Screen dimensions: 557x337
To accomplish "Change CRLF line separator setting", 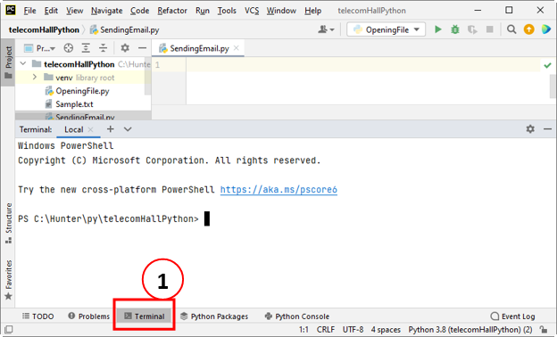I will (326, 330).
